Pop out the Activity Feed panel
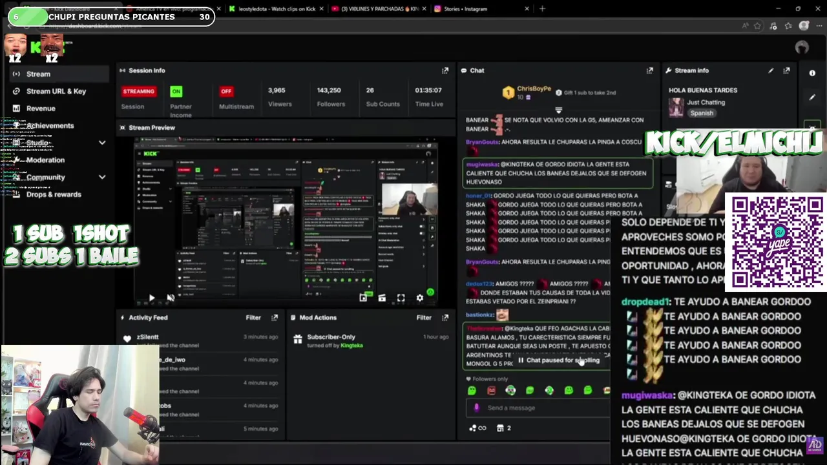Screen dimensions: 827x465 [275, 318]
